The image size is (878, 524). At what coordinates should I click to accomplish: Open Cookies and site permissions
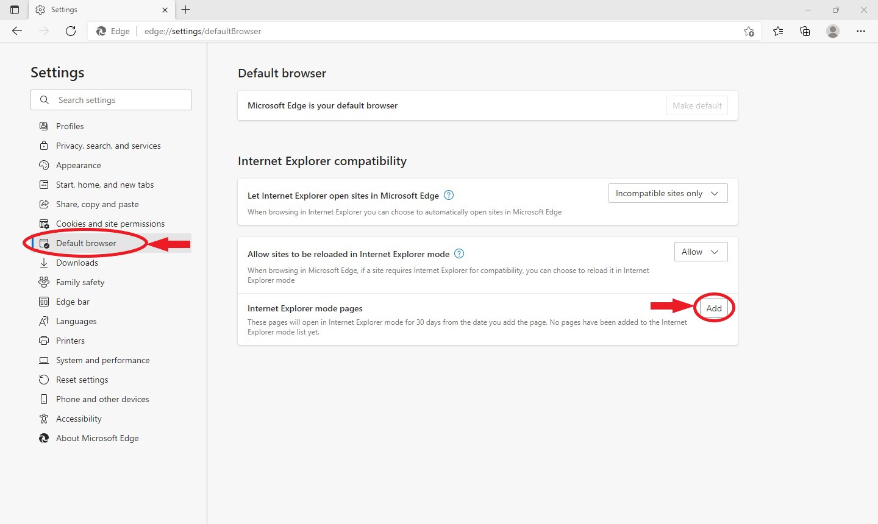[110, 224]
